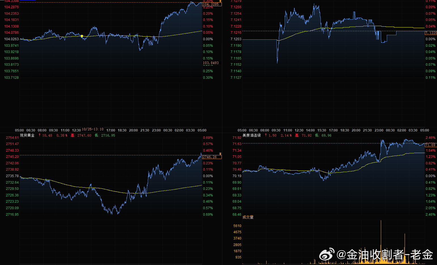Click the current price box 104.3285
Image resolution: width=437 pixels, height=265 pixels.
[212, 4]
